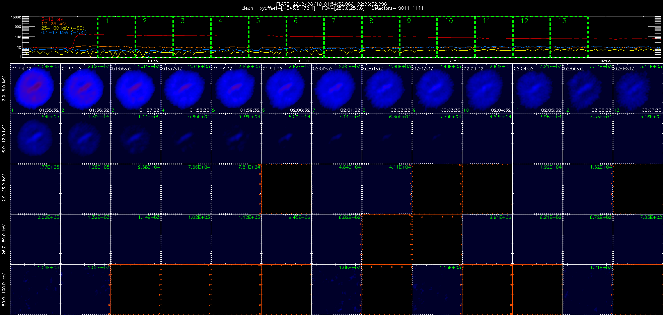Select interval 1 box in the light curve

pos(117,37)
